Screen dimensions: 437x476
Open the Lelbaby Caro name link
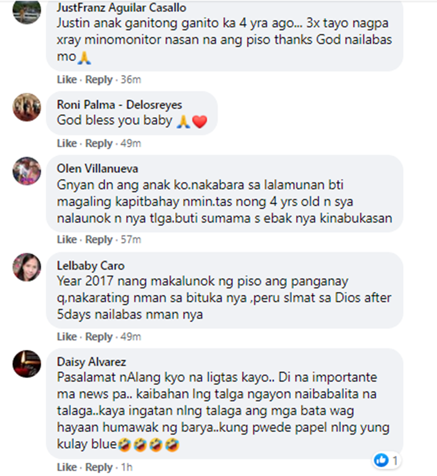coord(91,266)
